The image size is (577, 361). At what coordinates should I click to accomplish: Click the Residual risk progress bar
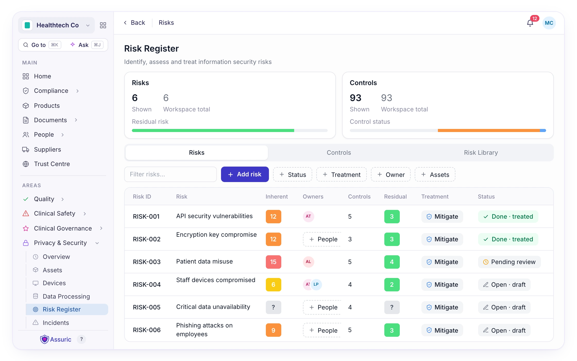pos(230,130)
